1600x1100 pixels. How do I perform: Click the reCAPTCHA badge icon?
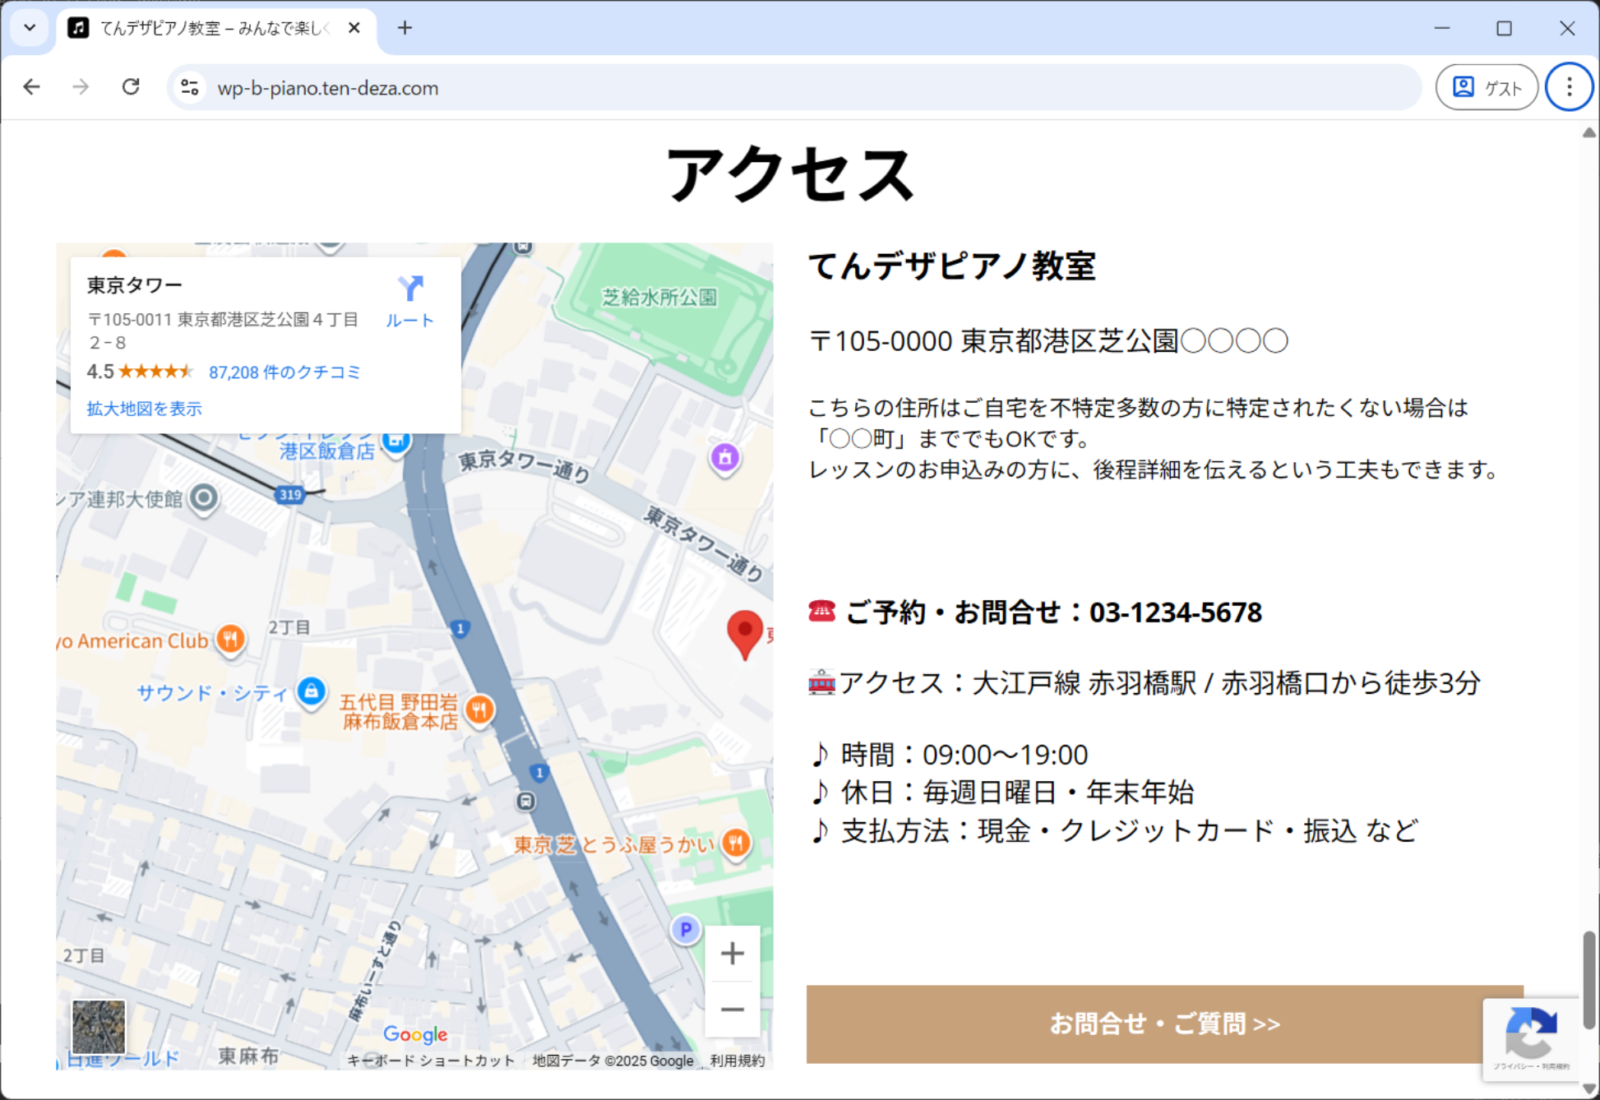1531,1032
